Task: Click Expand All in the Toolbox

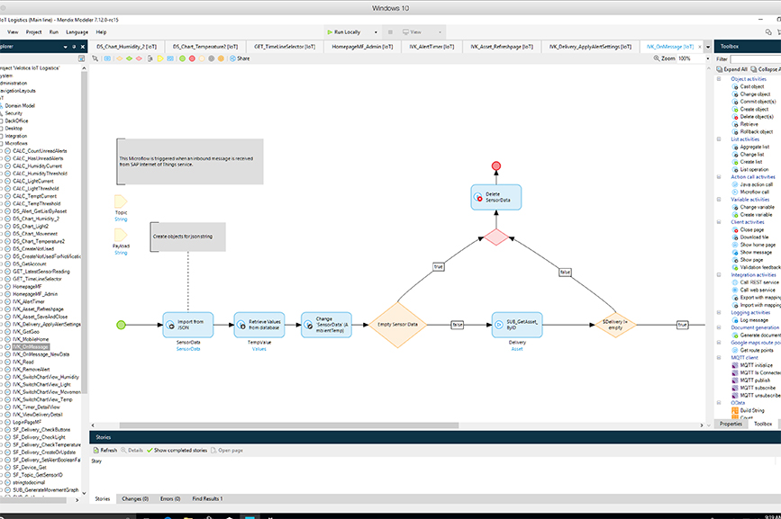Action: click(x=732, y=69)
